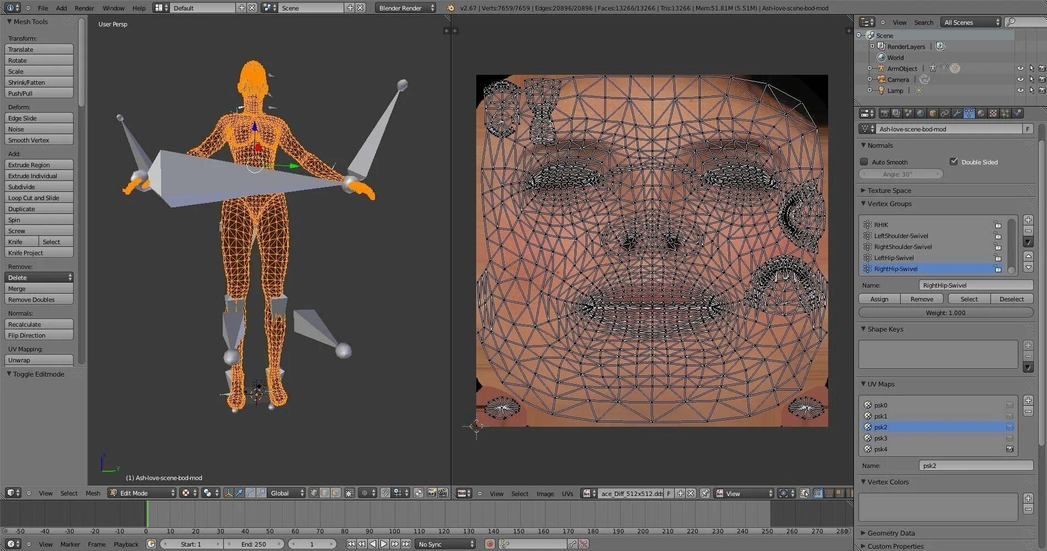Jump to the last frame of animation

406,544
